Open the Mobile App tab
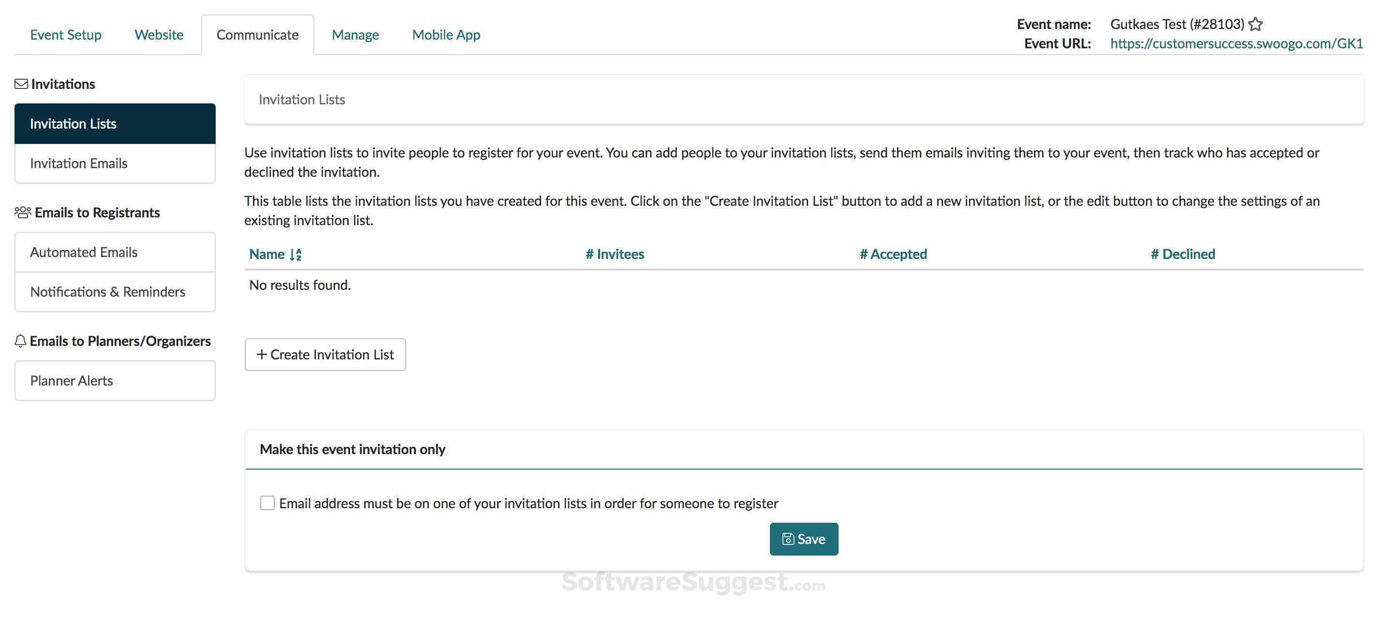 [x=446, y=34]
